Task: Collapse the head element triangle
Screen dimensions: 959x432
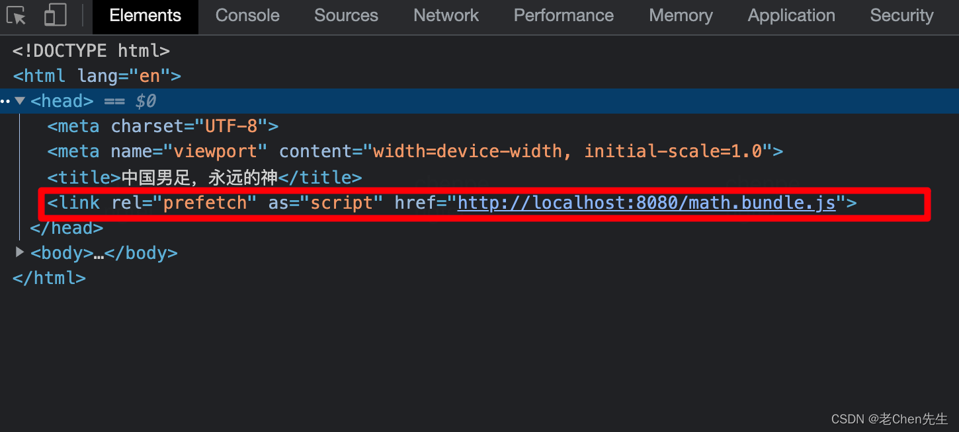Action: click(x=20, y=101)
